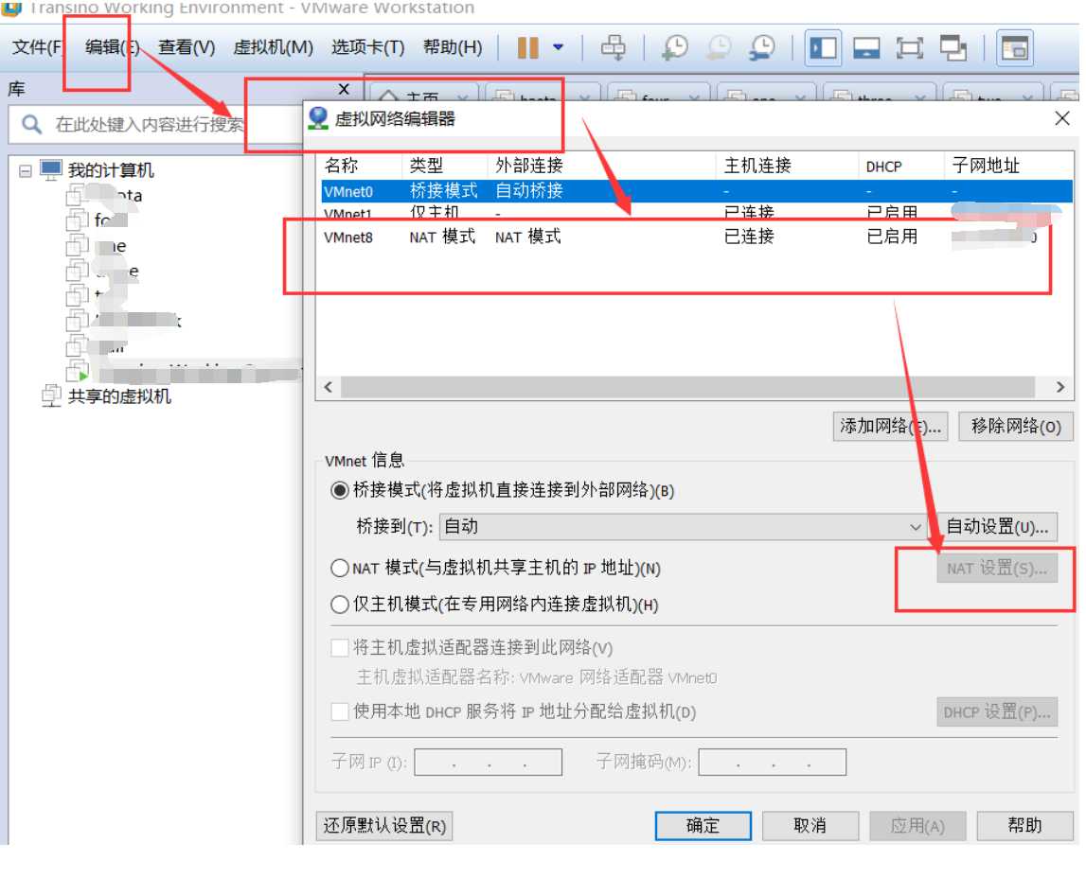Open the 查看(V) menu
1086x878 pixels.
pyautogui.click(x=187, y=47)
